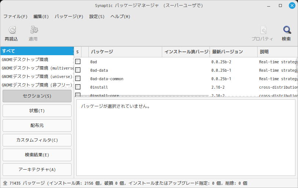Viewport: 298px width, 188px height.
Task: Toggle status checkbox for 0ad-data-common
Action: 78,78
